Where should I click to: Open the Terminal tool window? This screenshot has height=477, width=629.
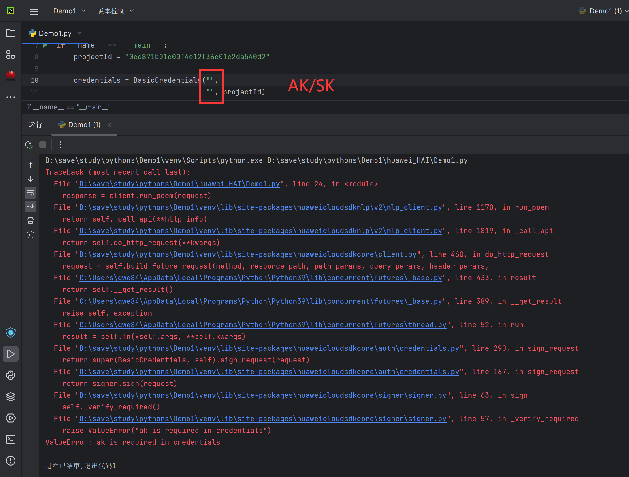[10, 439]
